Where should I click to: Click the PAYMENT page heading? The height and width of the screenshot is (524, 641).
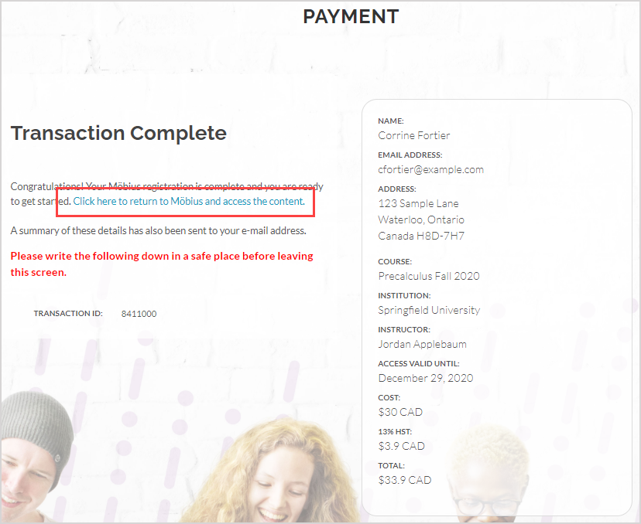point(351,16)
